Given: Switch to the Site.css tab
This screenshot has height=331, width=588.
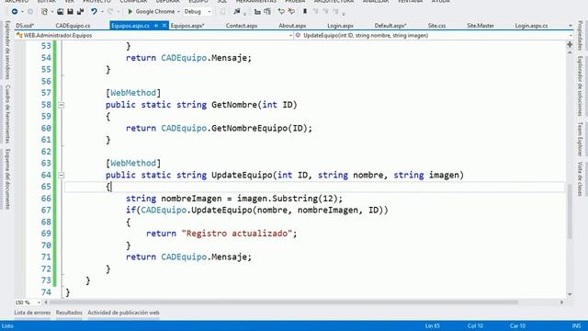Looking at the screenshot, I should coord(436,26).
